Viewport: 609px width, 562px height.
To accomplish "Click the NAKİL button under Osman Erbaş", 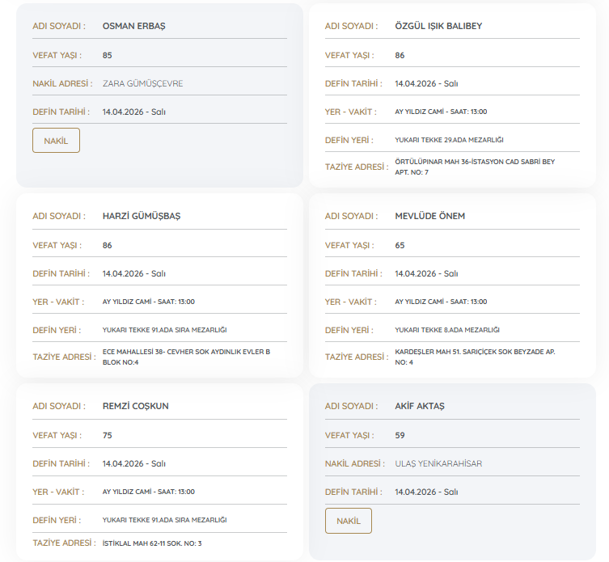I will pos(56,141).
